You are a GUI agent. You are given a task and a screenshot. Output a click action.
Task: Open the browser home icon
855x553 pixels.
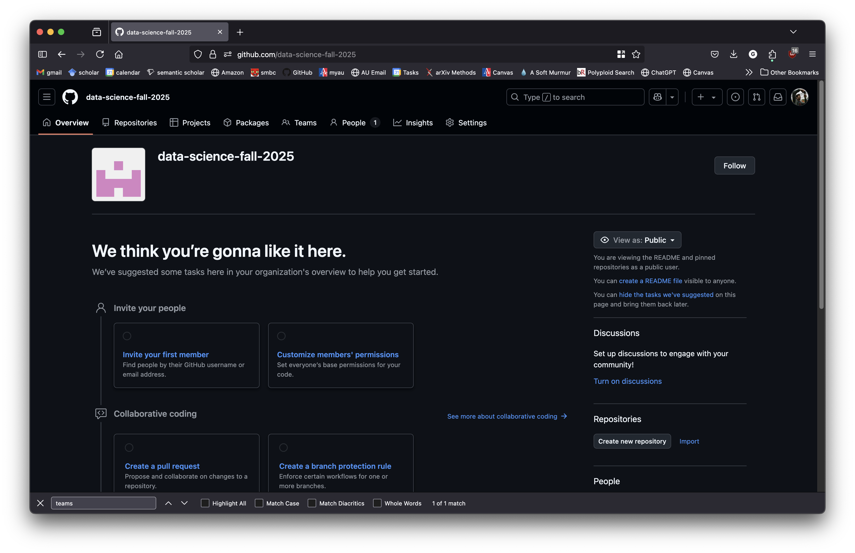(x=119, y=54)
